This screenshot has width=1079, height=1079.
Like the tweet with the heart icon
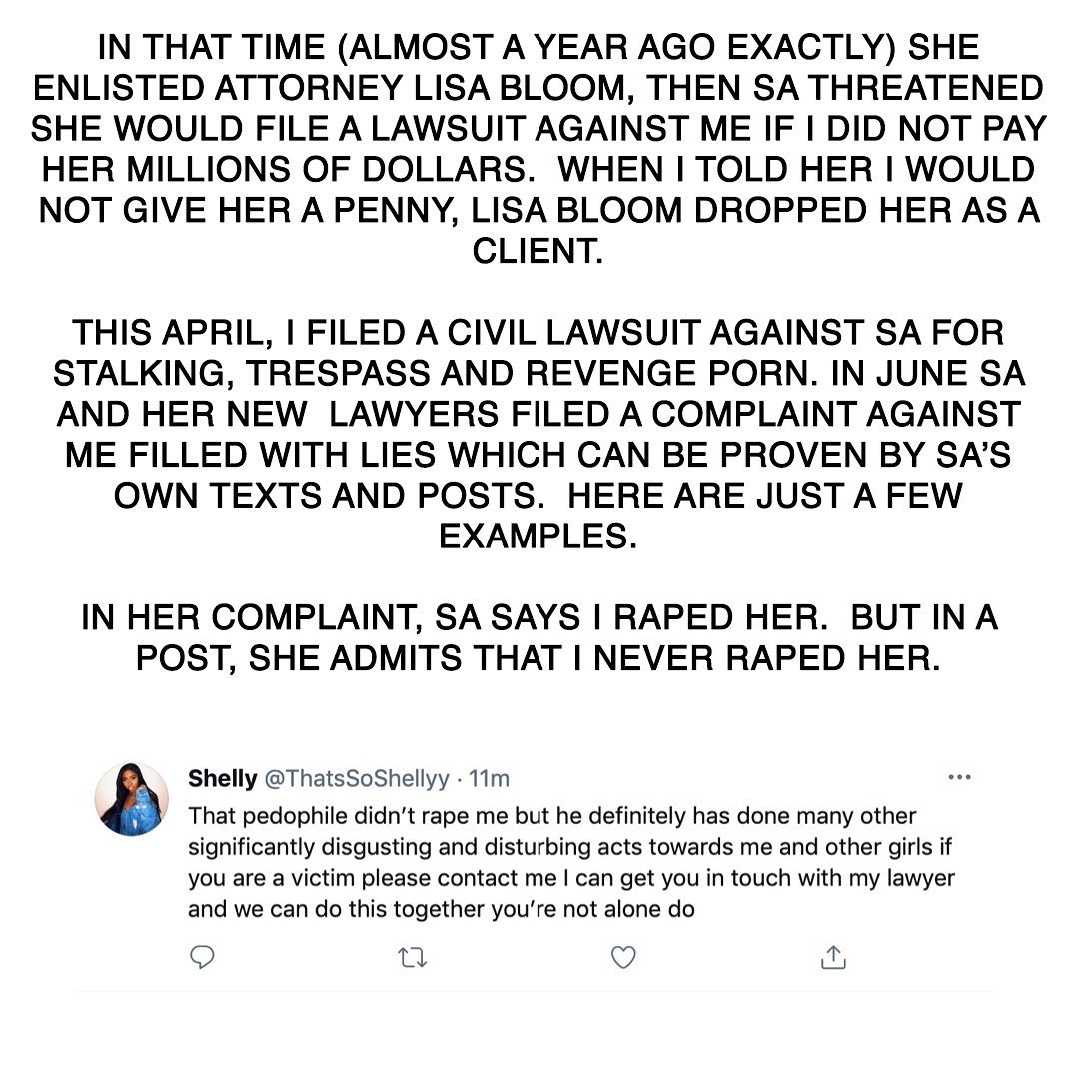[623, 958]
